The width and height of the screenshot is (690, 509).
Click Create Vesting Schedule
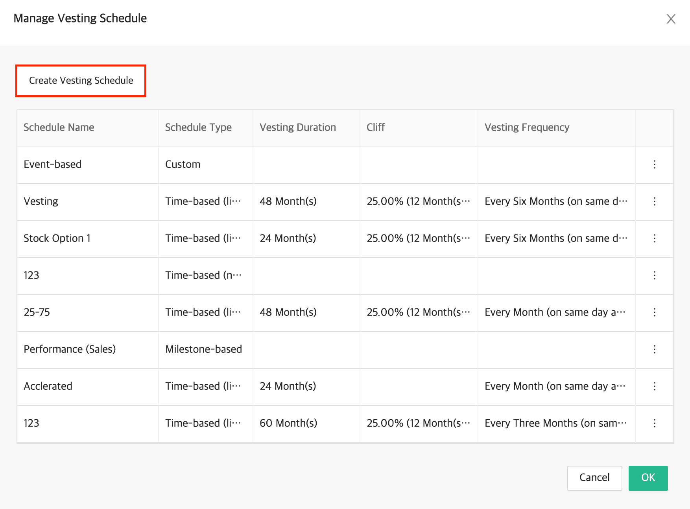(81, 80)
